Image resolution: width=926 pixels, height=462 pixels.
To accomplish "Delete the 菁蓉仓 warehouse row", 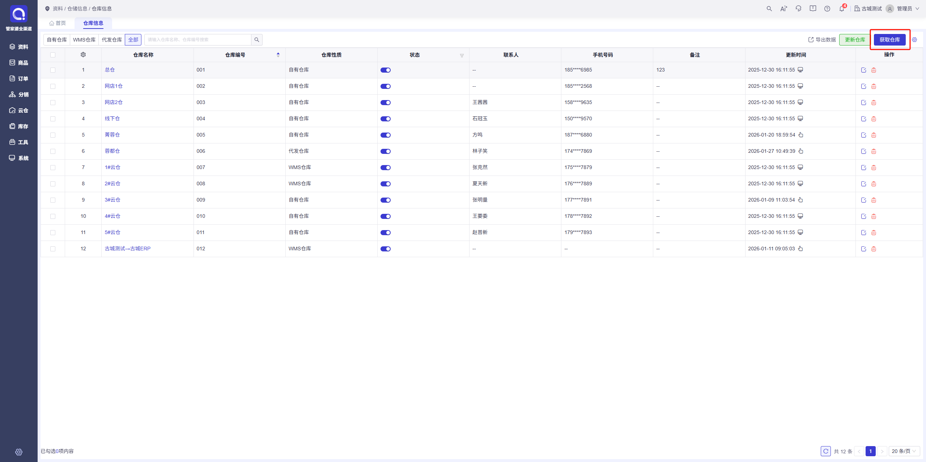I will (x=874, y=135).
